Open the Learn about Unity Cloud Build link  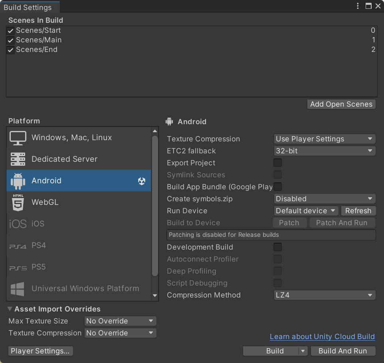(322, 337)
